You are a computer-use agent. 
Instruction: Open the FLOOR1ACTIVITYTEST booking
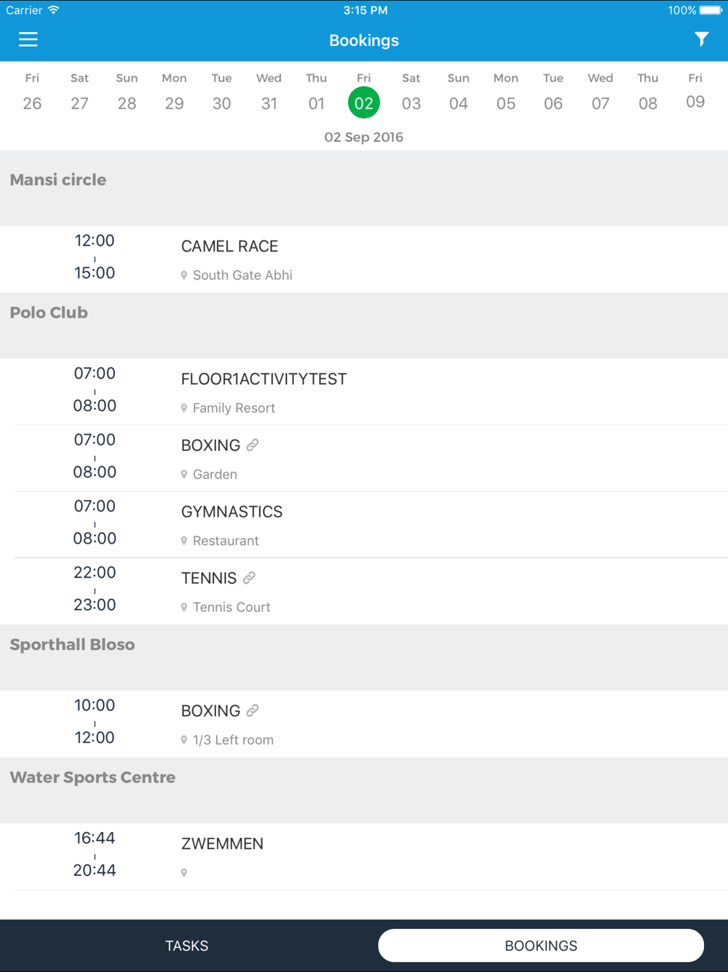364,392
